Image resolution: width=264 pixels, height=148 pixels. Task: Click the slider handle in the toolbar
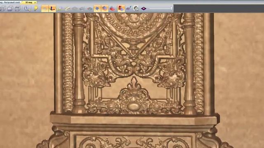(172, 8)
